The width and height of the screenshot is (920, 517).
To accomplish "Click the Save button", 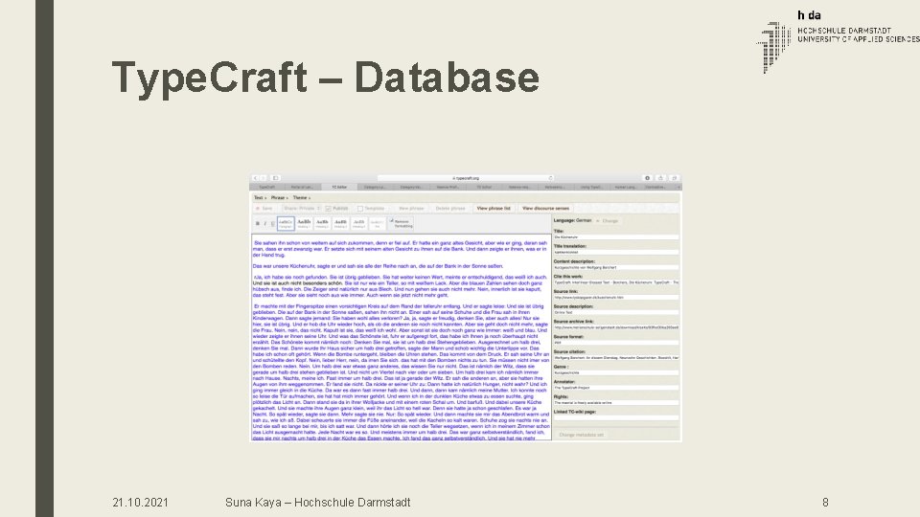I will point(264,208).
